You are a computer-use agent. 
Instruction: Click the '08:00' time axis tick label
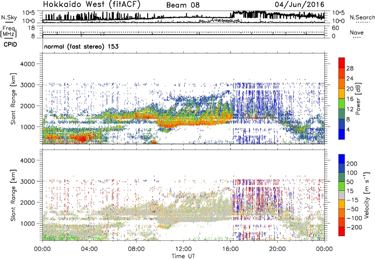click(136, 249)
